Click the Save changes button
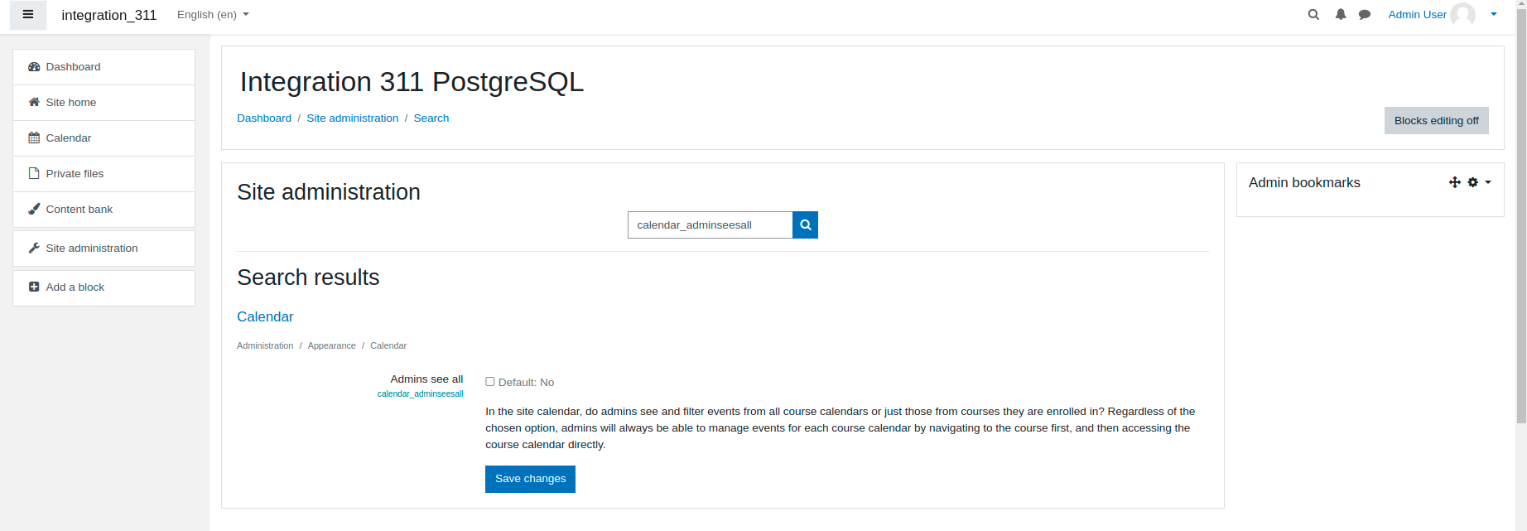 click(x=530, y=479)
